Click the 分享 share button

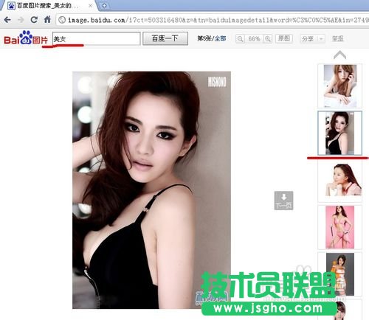click(308, 39)
